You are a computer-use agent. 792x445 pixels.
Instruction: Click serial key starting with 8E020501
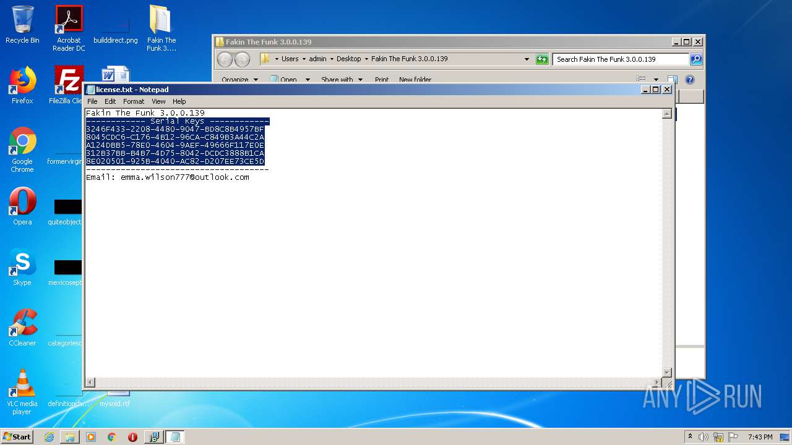coord(175,161)
